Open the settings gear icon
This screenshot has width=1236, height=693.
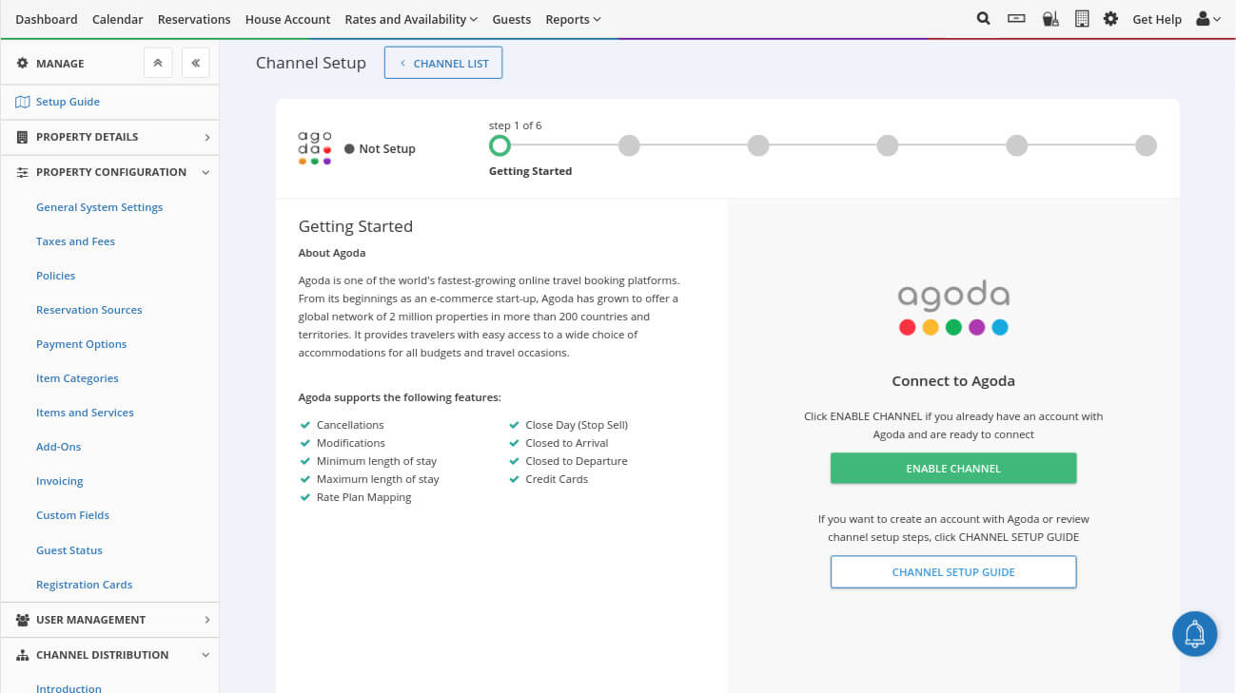[1110, 18]
